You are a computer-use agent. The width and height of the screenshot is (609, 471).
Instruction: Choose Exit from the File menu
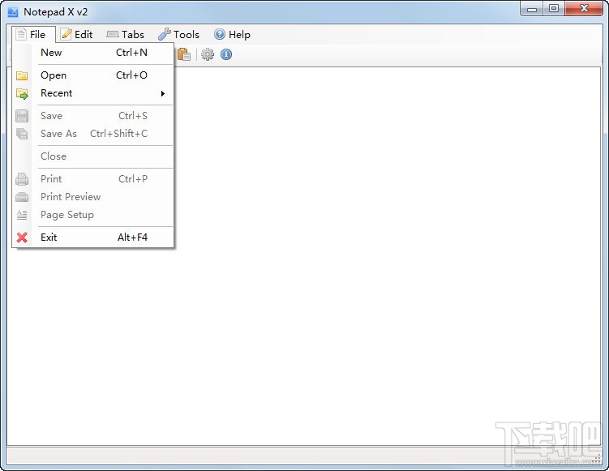click(93, 238)
